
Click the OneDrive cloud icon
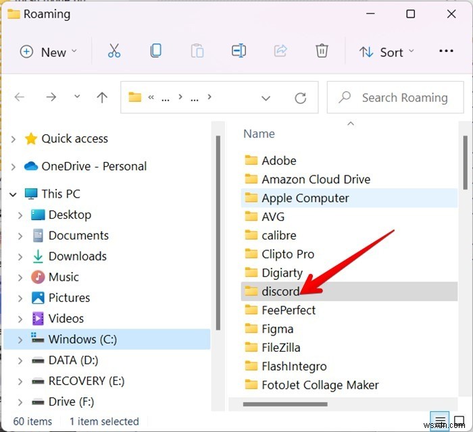31,166
